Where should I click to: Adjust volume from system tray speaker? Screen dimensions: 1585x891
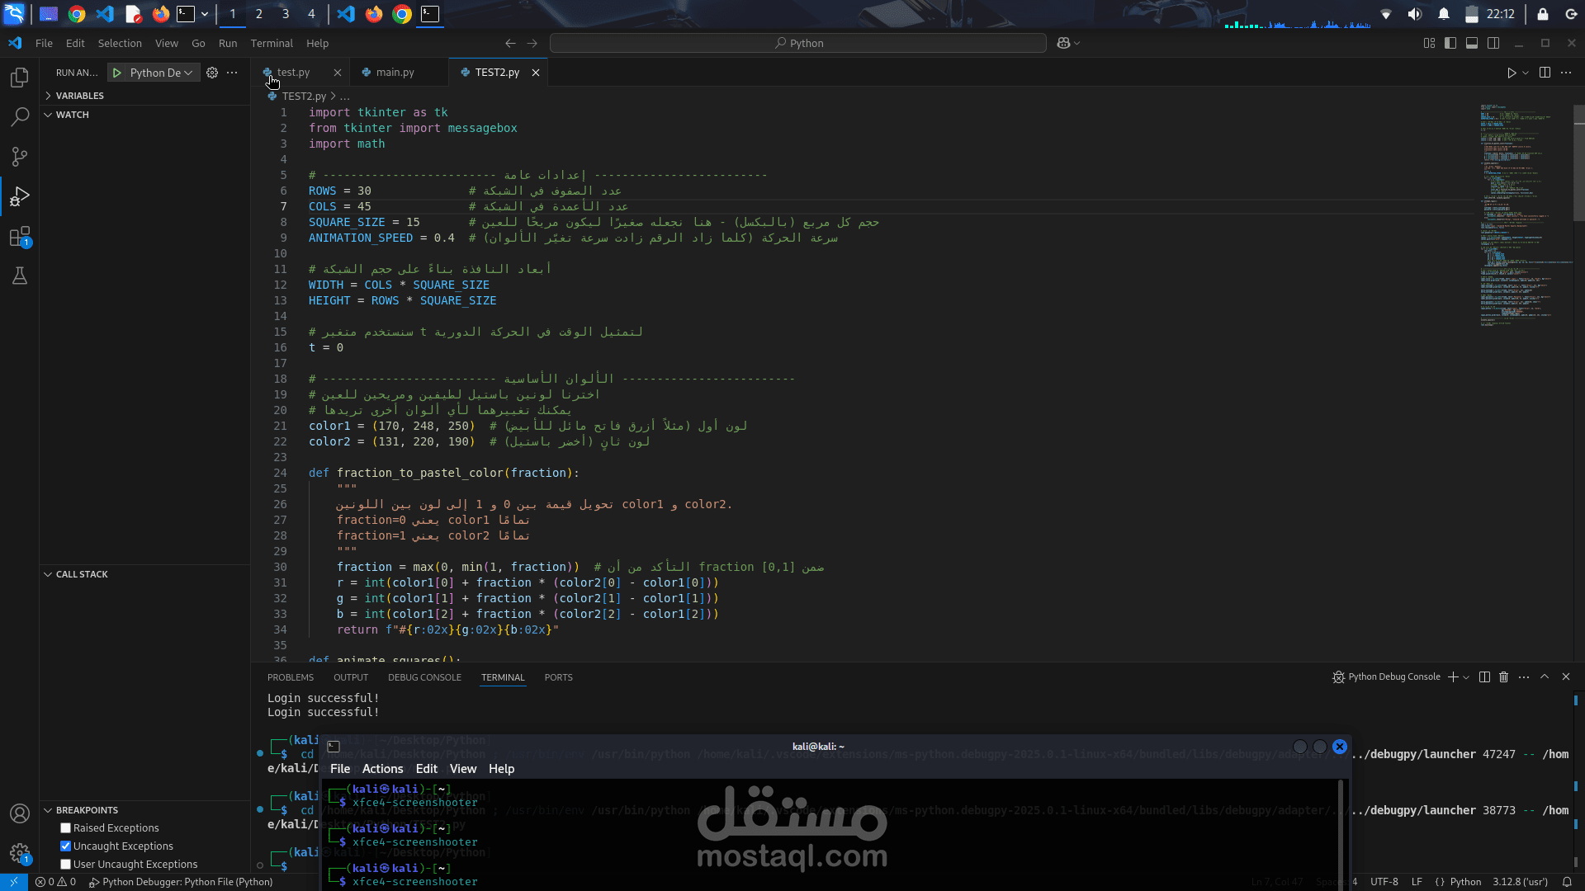click(x=1415, y=14)
